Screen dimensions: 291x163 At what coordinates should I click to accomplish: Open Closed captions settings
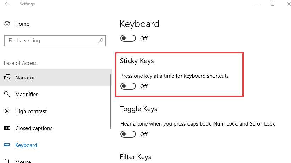tap(34, 128)
